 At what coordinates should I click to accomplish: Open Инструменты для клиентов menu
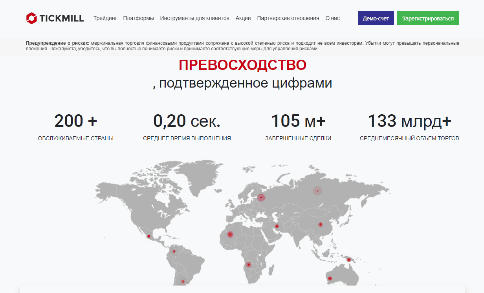(x=195, y=18)
